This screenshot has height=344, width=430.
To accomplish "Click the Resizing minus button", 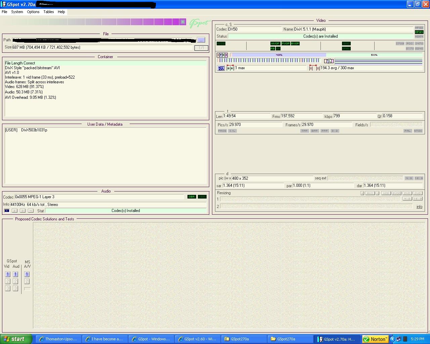I will click(x=378, y=193).
